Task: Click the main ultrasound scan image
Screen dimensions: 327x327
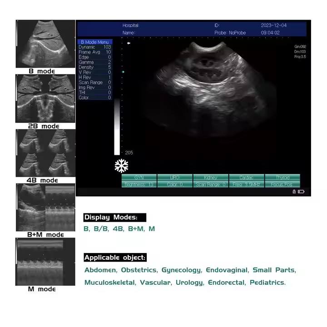Action: pos(211,89)
